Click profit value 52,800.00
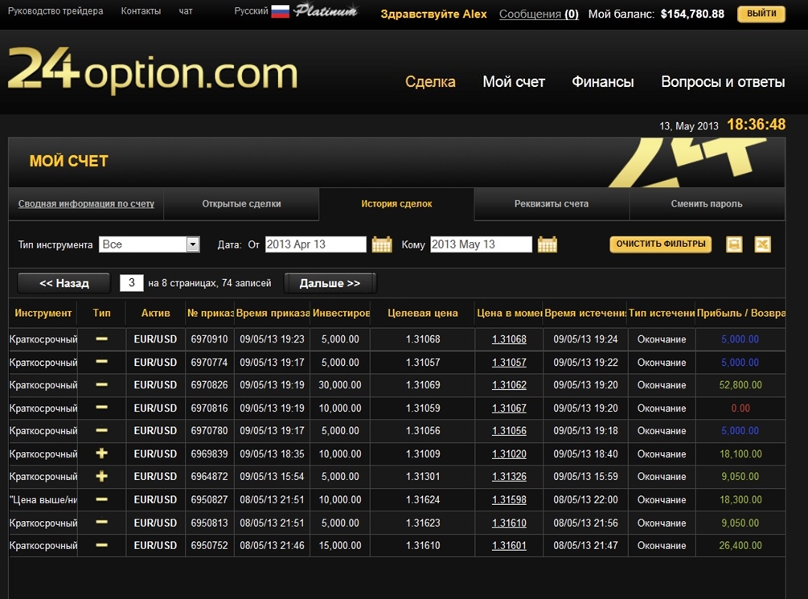This screenshot has width=808, height=599. (740, 385)
